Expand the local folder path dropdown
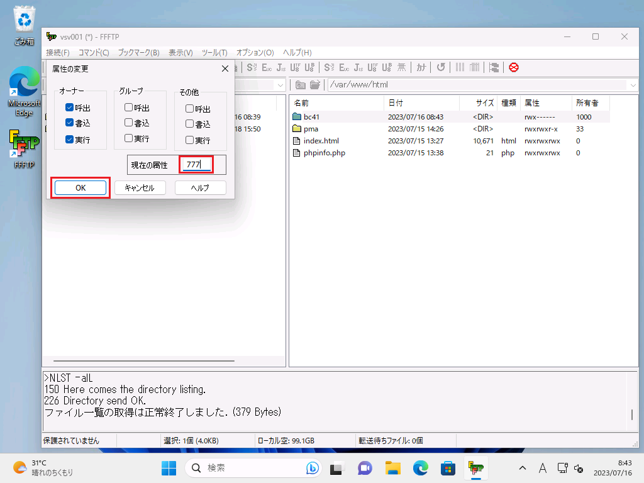 click(280, 85)
